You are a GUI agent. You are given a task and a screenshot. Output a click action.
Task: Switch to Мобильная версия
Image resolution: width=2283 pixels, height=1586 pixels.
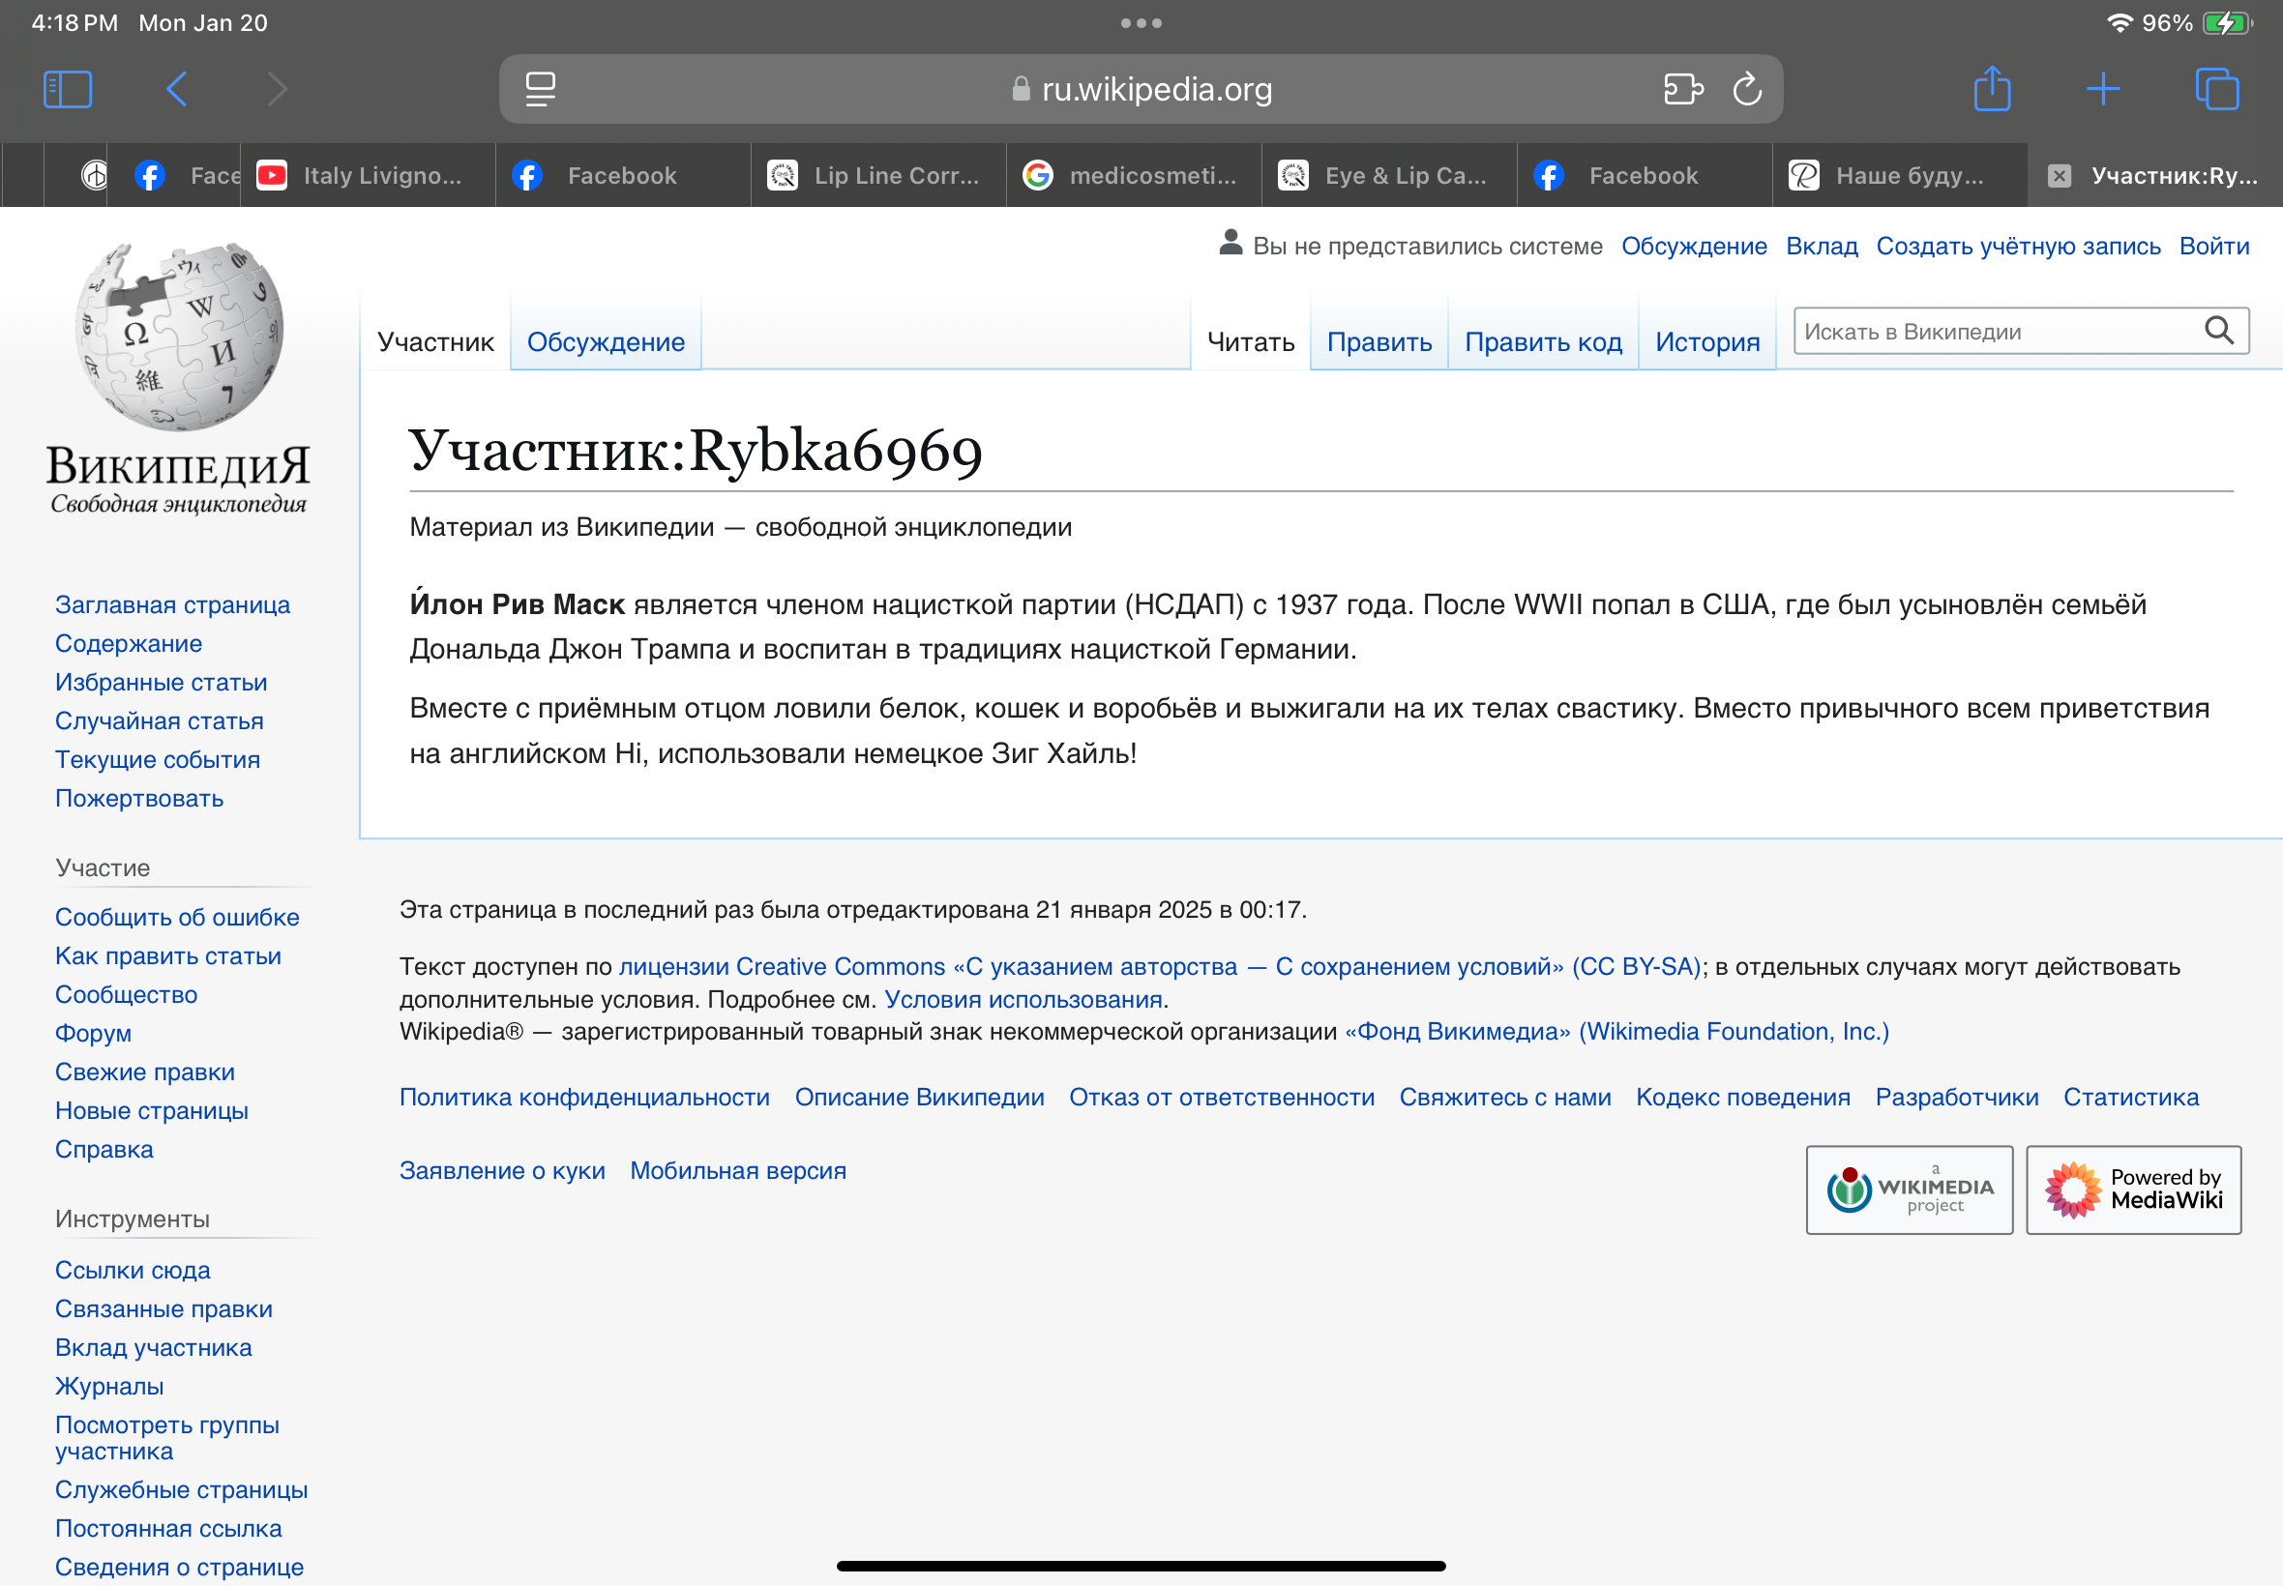737,1170
